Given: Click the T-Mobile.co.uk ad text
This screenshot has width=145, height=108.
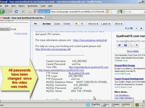Looking at the screenshot, I should click(121, 61).
